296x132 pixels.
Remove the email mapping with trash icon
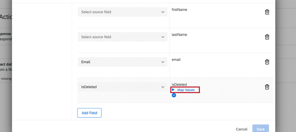point(267,62)
